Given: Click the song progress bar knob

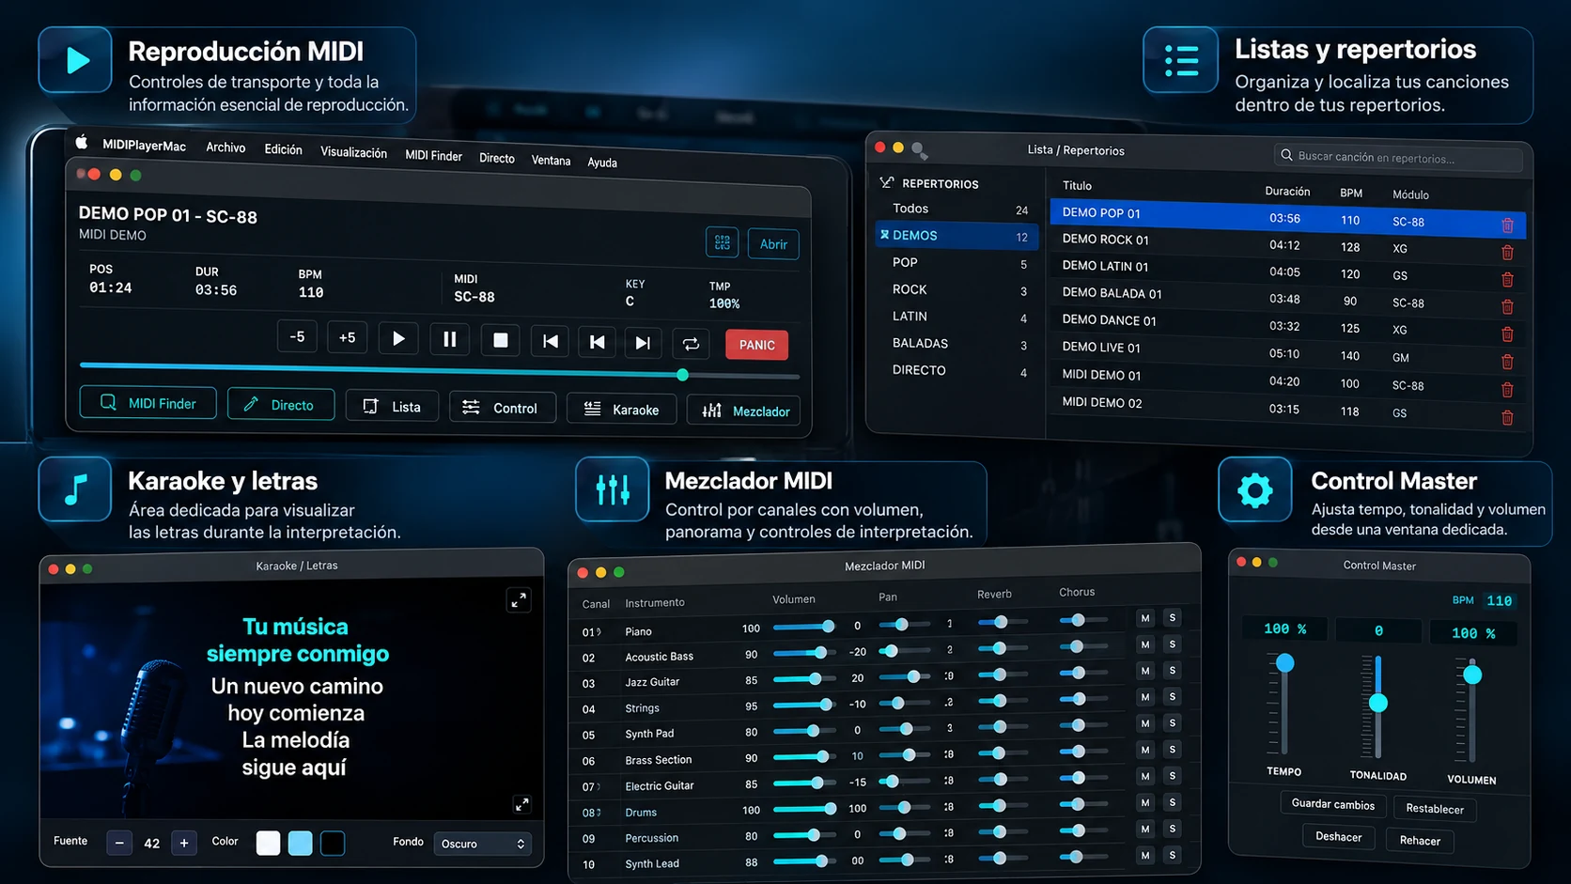Looking at the screenshot, I should (x=683, y=375).
